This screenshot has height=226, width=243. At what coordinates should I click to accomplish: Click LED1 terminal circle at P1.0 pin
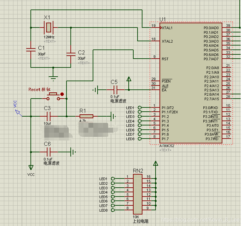point(140,107)
